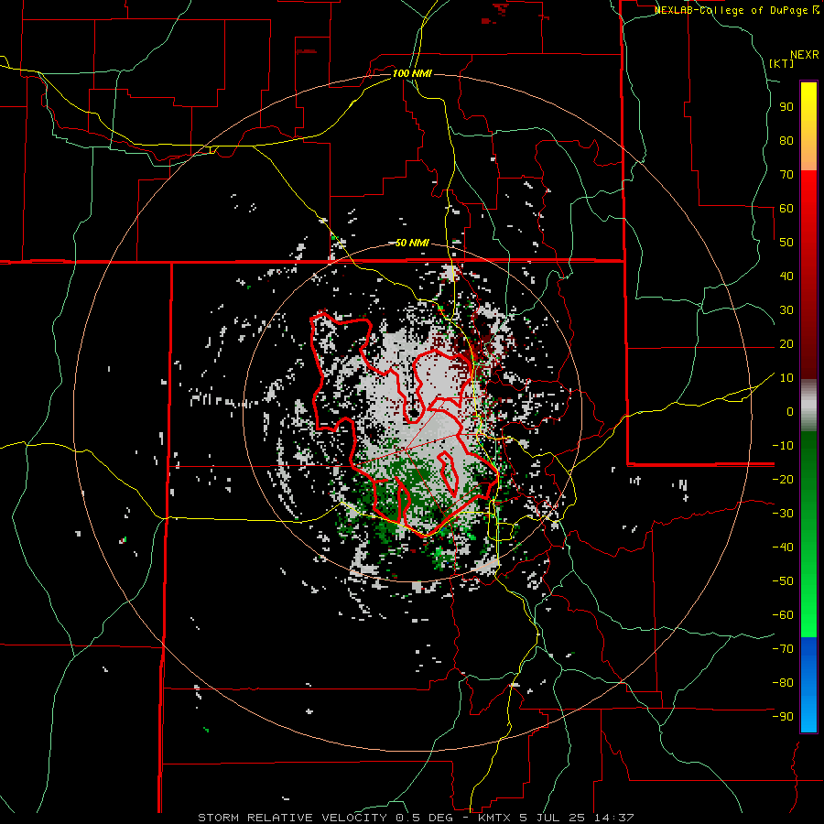Click the "NEXR" label above the color scale
This screenshot has width=824, height=824.
coord(805,55)
